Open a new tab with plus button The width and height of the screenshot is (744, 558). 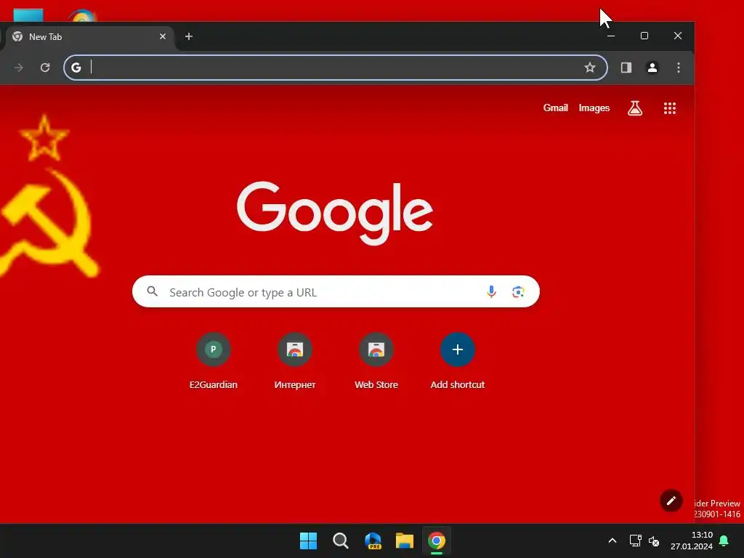coord(189,36)
